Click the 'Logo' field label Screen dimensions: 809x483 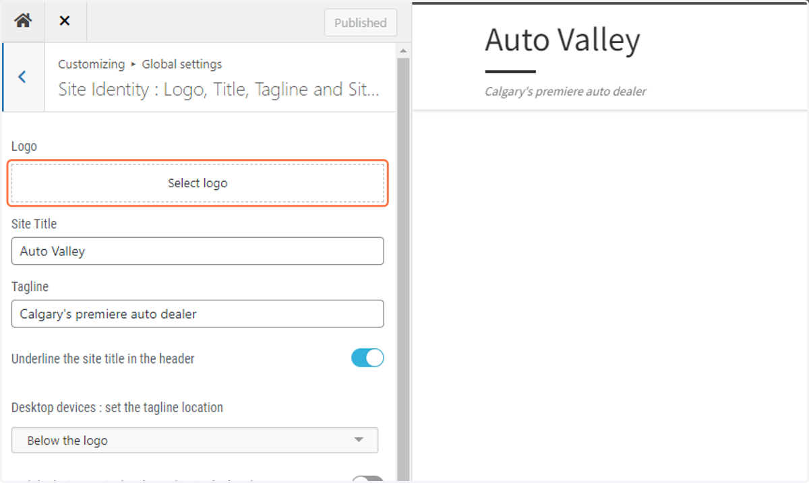[x=24, y=146]
